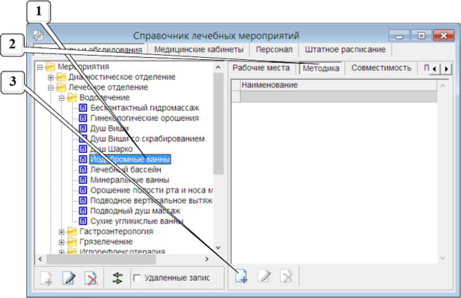
Task: Add a new item in the right panel toolbar
Action: coord(242,277)
